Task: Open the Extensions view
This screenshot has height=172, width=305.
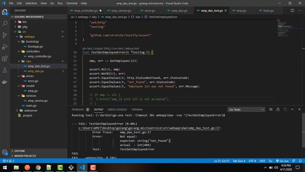Action: (5, 58)
